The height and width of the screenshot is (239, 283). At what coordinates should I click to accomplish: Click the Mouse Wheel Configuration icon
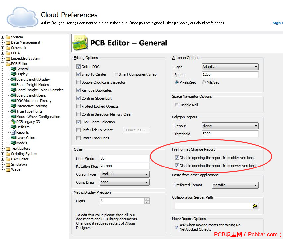13,117
